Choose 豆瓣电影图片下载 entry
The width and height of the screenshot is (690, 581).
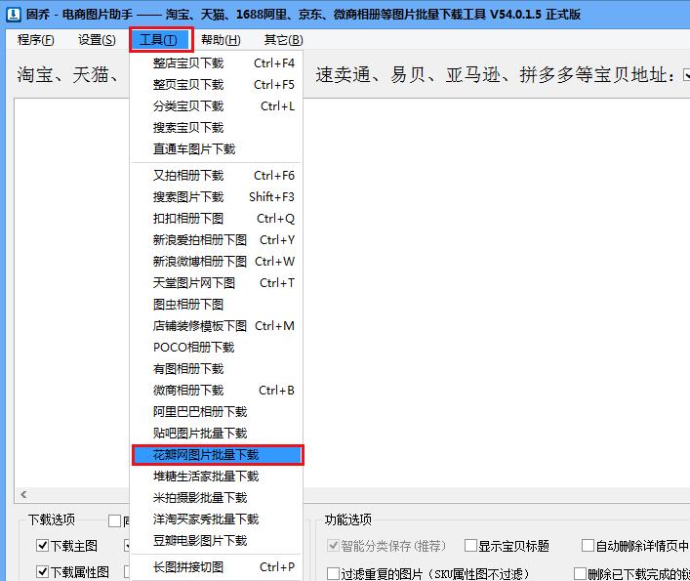tap(217, 541)
